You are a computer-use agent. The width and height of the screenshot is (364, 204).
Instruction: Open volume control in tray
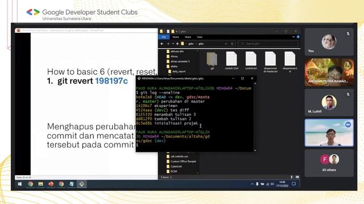[x=272, y=184]
